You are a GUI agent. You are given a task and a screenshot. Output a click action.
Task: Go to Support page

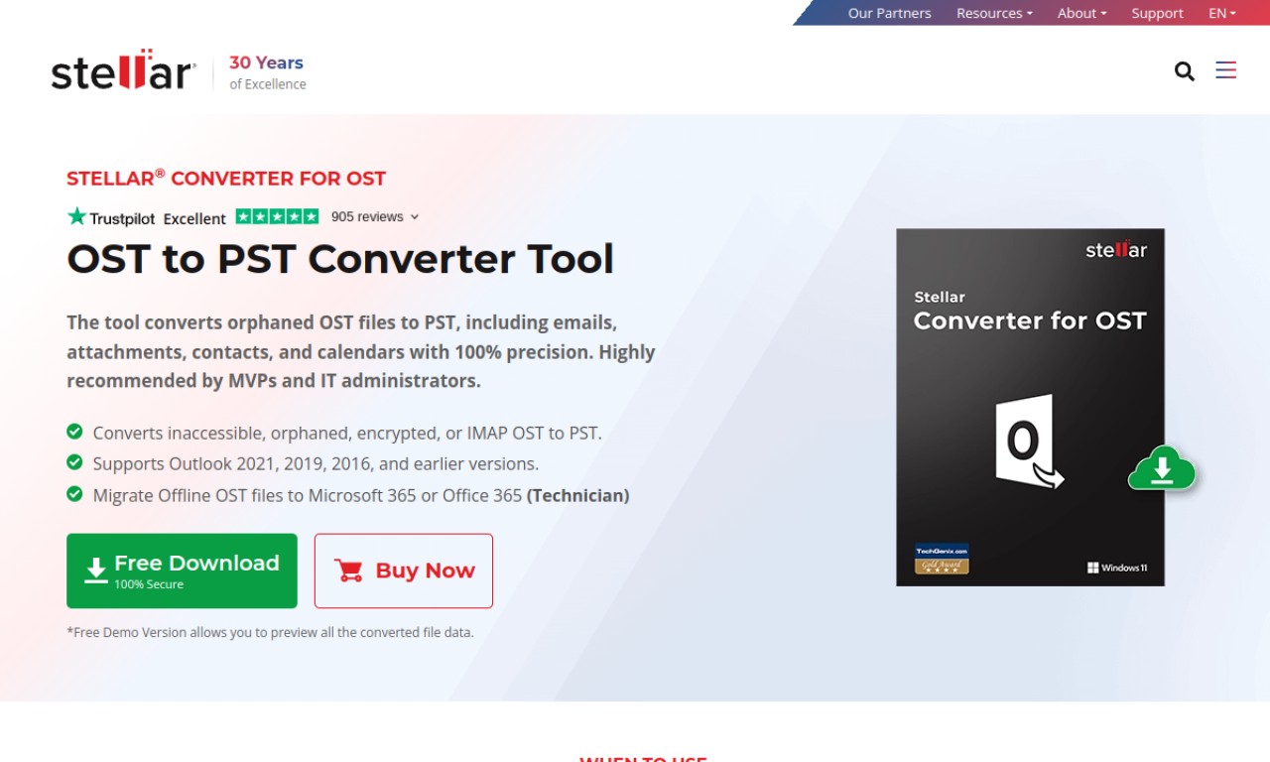[1157, 13]
